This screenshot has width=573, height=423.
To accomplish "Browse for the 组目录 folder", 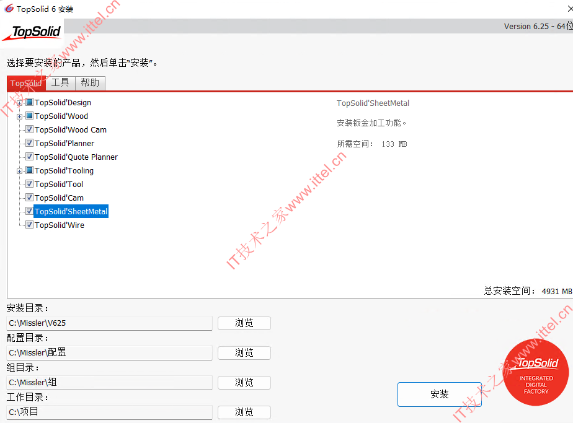I will 244,383.
